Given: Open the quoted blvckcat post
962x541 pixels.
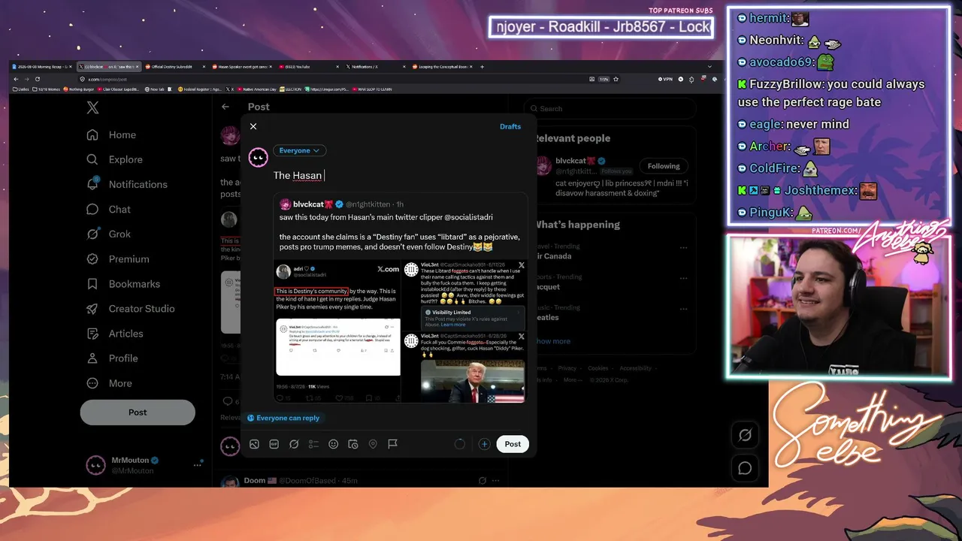Looking at the screenshot, I should pyautogui.click(x=400, y=298).
